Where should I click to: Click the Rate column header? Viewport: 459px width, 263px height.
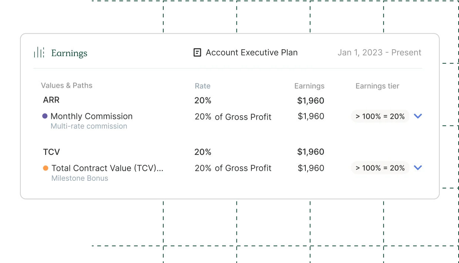202,86
